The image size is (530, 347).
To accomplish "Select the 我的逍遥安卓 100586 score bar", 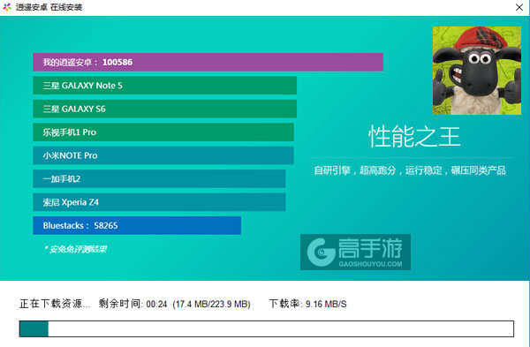I will pyautogui.click(x=208, y=62).
